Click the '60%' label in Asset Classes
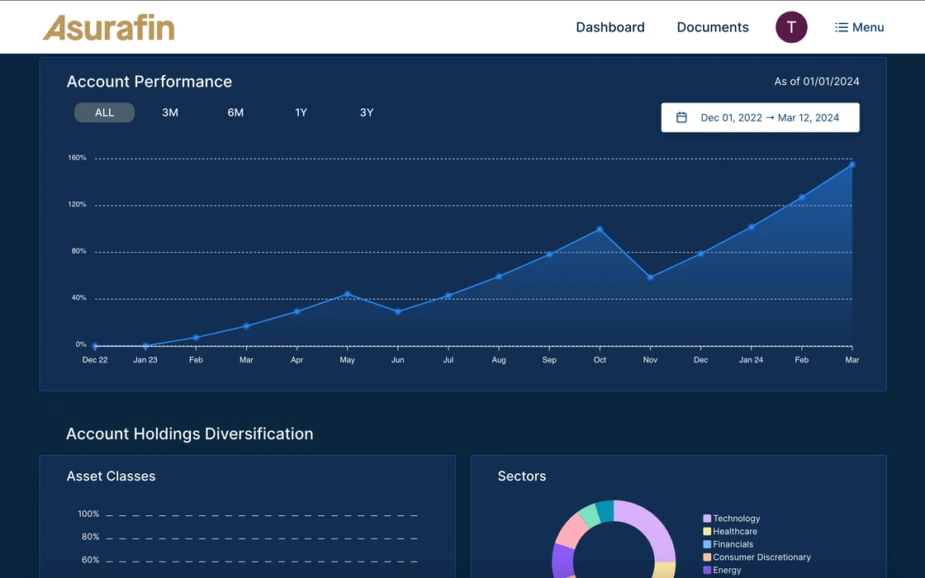Viewport: 925px width, 578px height. point(90,560)
